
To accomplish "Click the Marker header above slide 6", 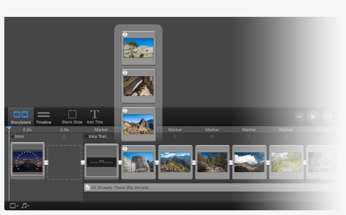I will (x=212, y=130).
